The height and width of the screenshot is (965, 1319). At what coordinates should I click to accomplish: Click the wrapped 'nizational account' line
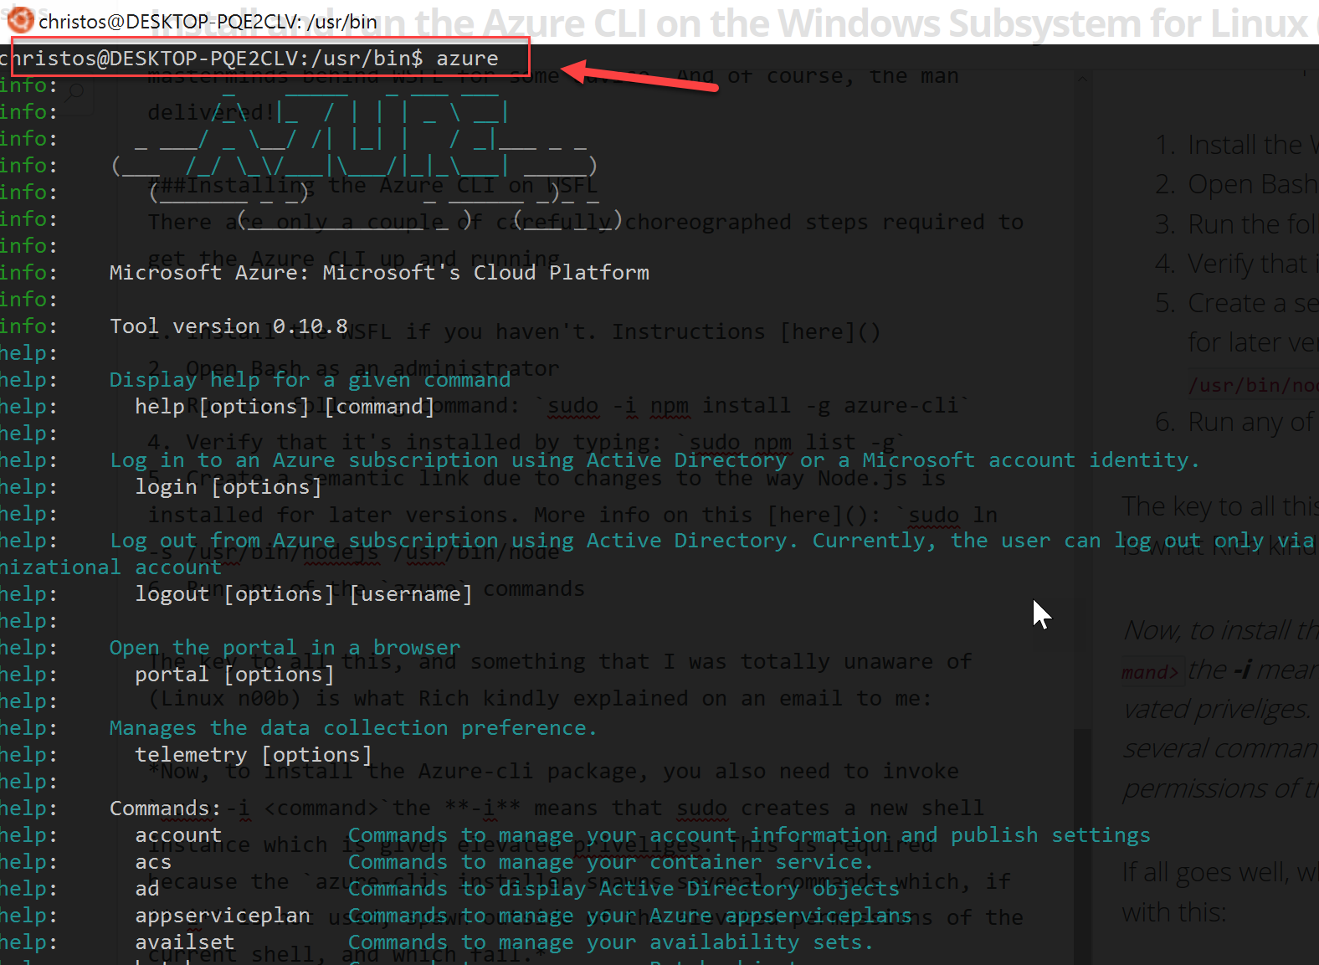pyautogui.click(x=110, y=567)
